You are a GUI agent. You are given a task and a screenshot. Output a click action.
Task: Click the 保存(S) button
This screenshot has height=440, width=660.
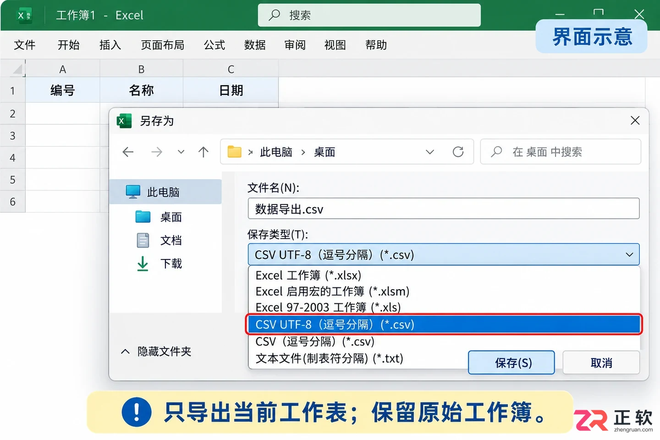[511, 363]
